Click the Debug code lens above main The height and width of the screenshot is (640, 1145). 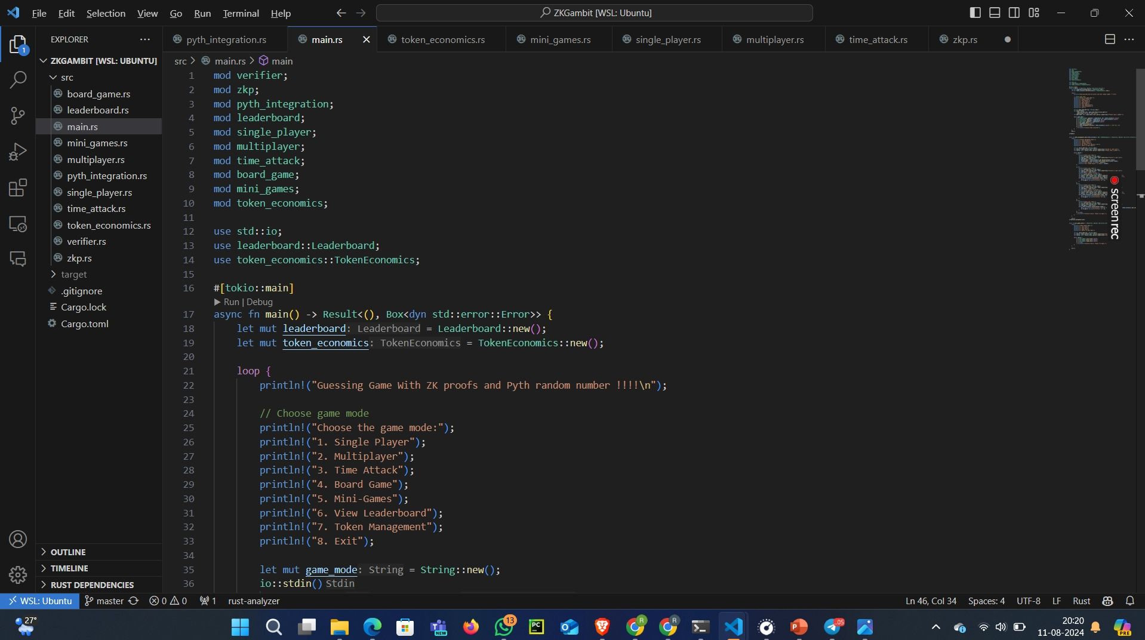260,302
